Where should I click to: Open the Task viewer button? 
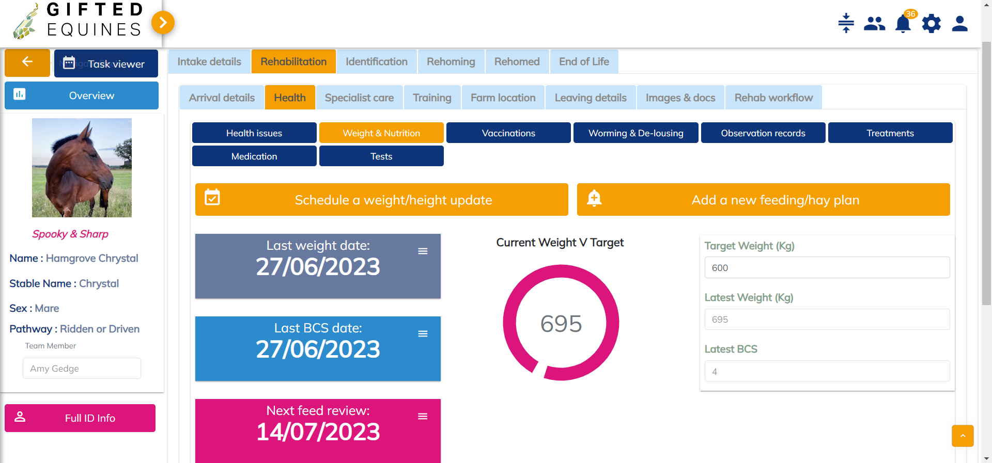pos(106,63)
